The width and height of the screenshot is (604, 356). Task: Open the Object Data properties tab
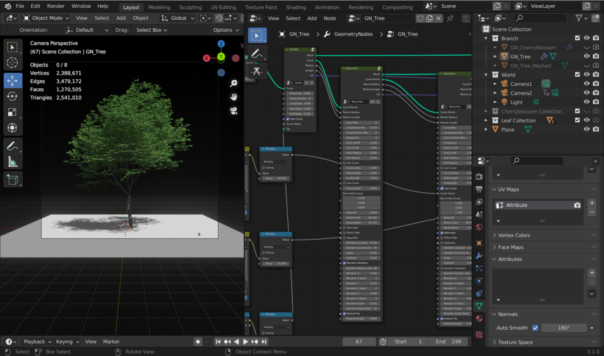tap(479, 306)
